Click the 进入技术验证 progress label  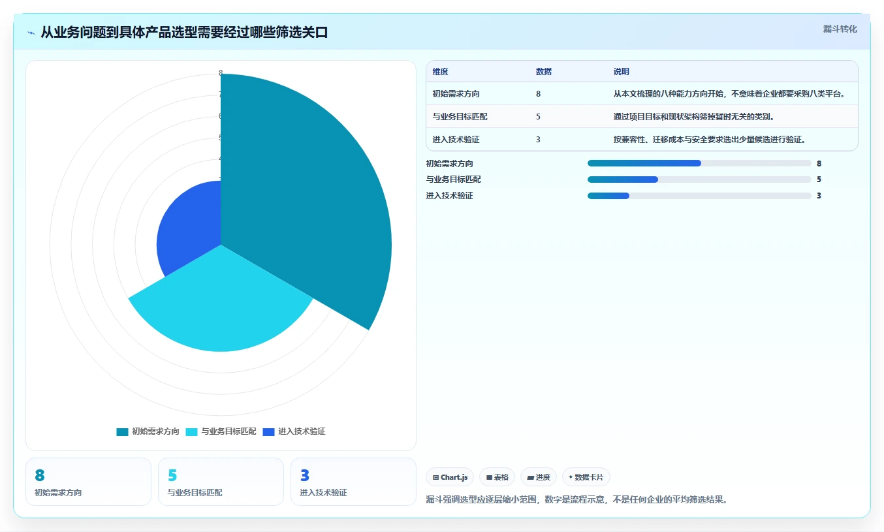449,196
